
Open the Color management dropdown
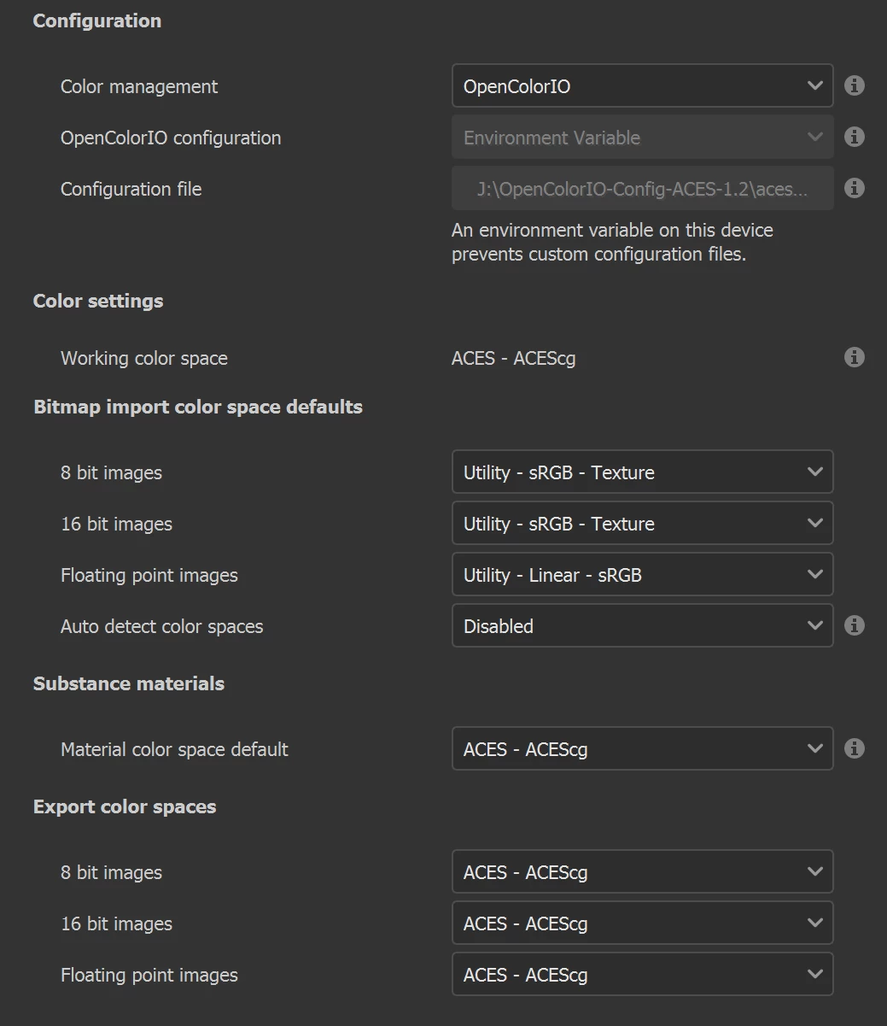tap(642, 86)
